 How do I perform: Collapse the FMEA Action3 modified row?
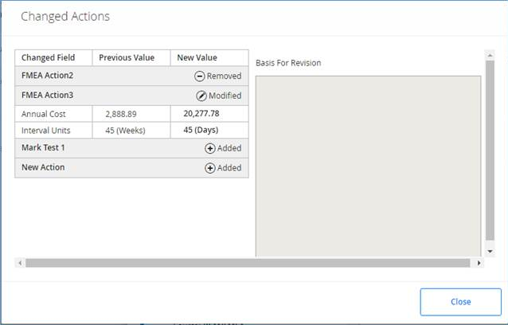click(x=131, y=96)
